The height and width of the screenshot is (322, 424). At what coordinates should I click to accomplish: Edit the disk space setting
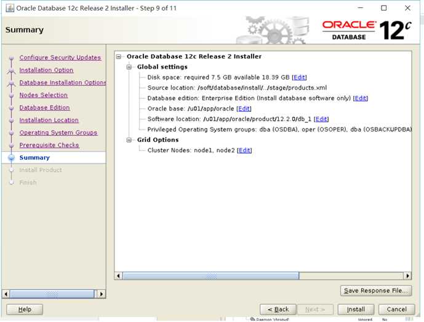point(299,77)
